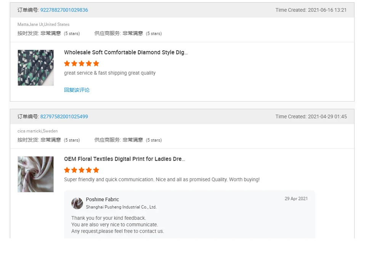The height and width of the screenshot is (265, 366).
Task: Click the fifth star of the Diamond Style review
Action: click(x=96, y=64)
